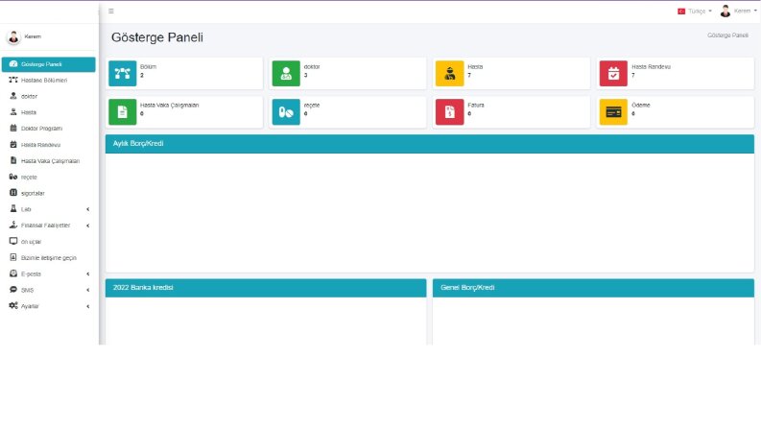The image size is (761, 428).
Task: Open the Kerem user dropdown menu
Action: pos(739,11)
